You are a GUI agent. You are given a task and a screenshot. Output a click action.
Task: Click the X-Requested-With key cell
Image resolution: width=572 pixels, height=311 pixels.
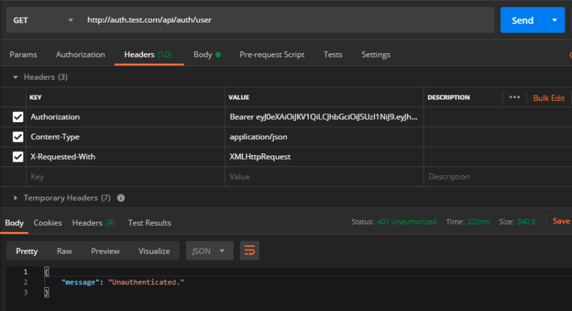tap(126, 157)
